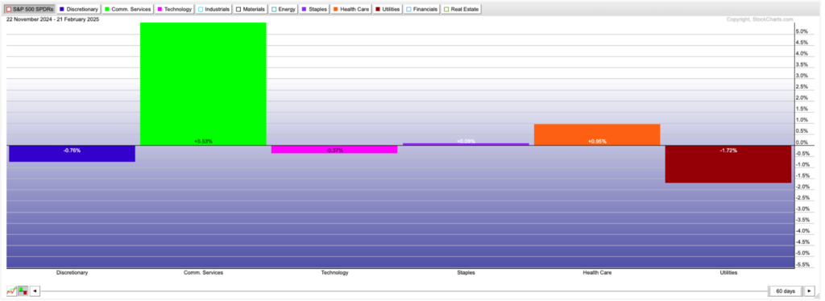
Task: Select the dark red Utilities -1.72% bar
Action: (728, 164)
